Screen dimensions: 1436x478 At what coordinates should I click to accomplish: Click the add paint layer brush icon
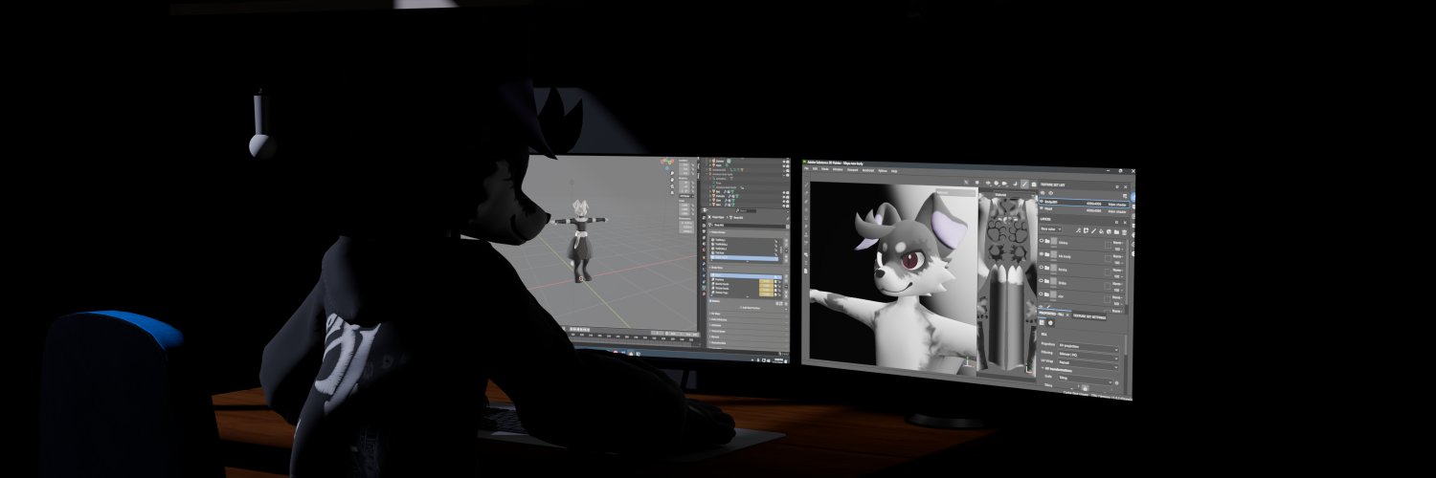pos(1093,231)
